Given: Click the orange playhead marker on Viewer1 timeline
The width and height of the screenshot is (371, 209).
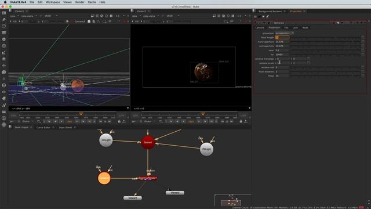Looking at the screenshot, I should (x=81, y=114).
